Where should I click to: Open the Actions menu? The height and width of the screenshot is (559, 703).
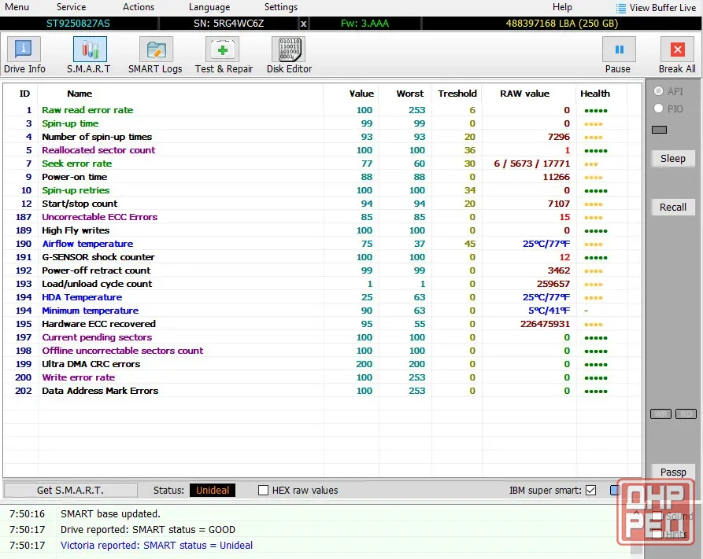(x=139, y=7)
